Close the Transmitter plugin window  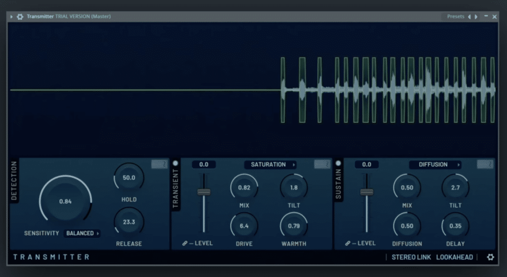(x=495, y=16)
